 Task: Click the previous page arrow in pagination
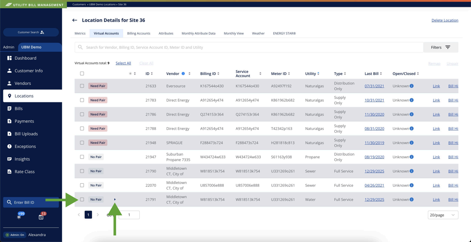(x=79, y=215)
